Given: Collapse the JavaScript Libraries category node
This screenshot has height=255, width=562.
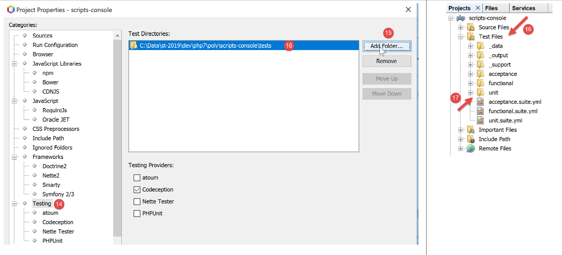Looking at the screenshot, I should coord(14,64).
